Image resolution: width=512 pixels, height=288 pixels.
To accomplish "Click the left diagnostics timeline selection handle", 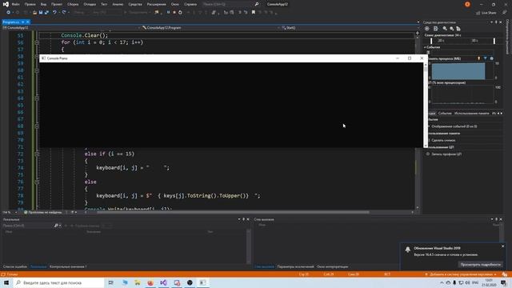I will coord(431,41).
